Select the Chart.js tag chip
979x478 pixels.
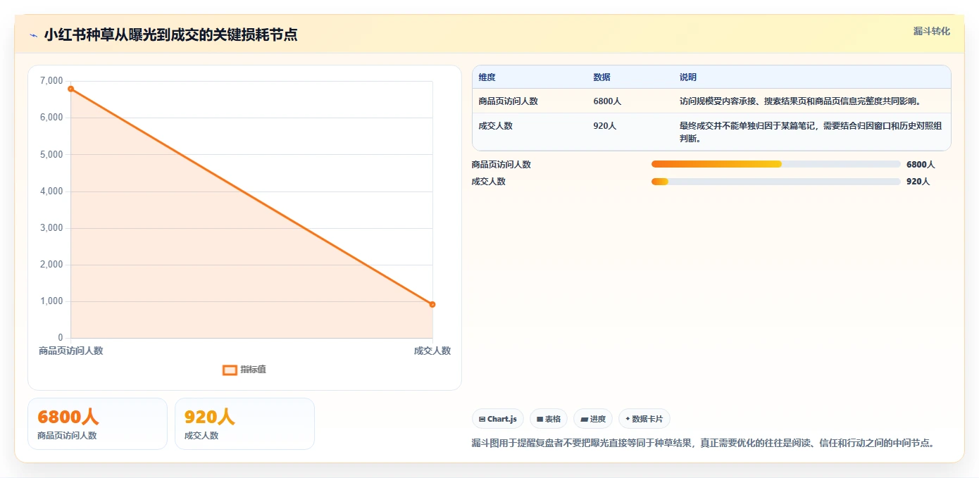pos(498,419)
